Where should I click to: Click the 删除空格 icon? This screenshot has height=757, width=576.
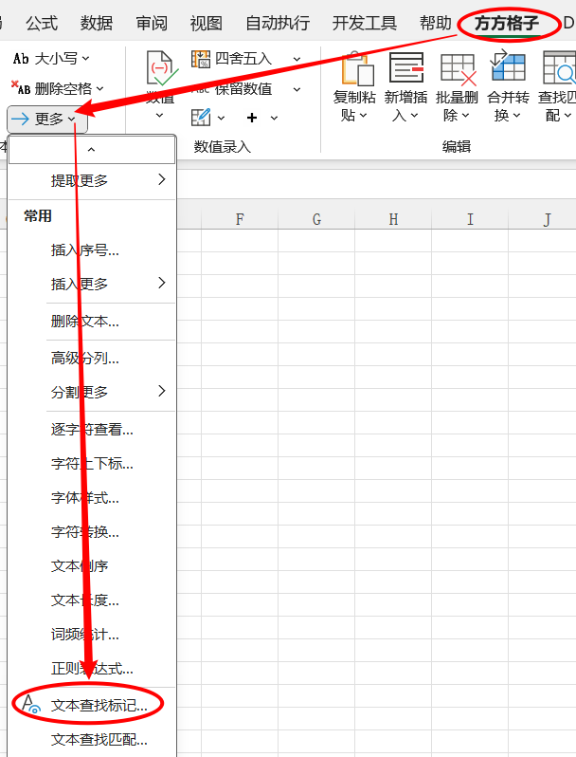[x=21, y=88]
